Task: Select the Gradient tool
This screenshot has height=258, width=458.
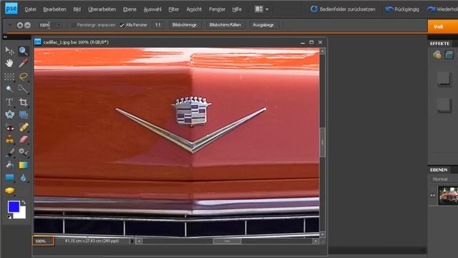Action: pyautogui.click(x=23, y=165)
